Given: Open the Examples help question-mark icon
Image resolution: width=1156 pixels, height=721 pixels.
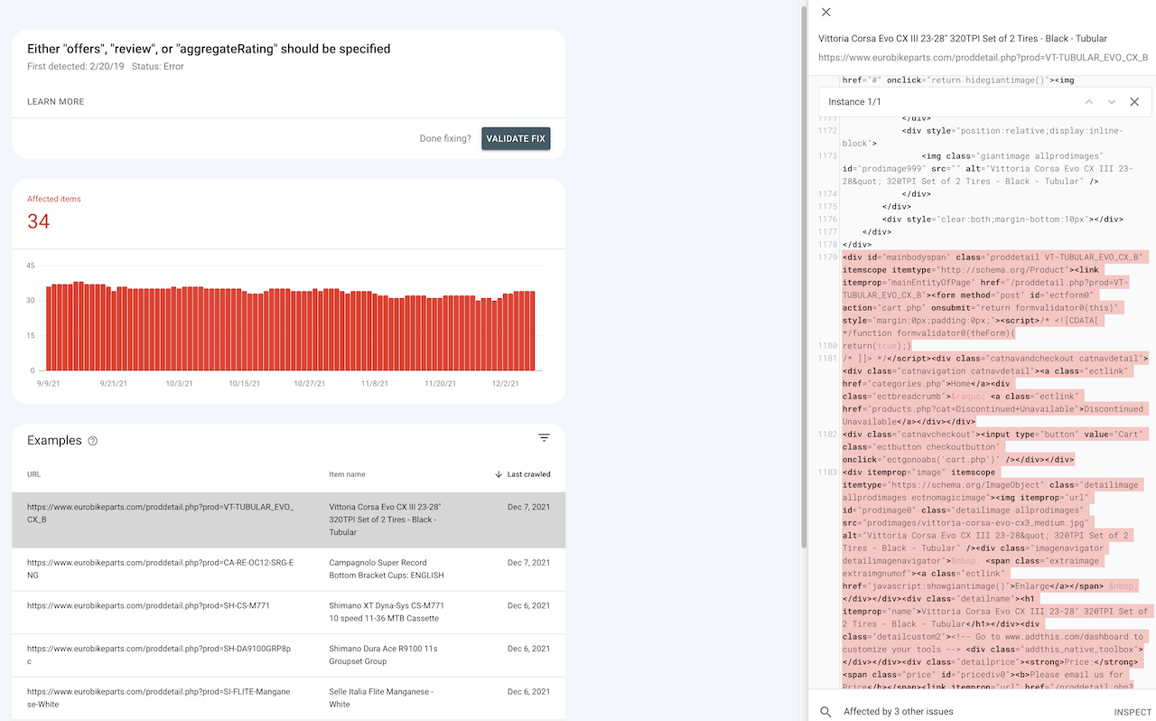Looking at the screenshot, I should pos(92,441).
